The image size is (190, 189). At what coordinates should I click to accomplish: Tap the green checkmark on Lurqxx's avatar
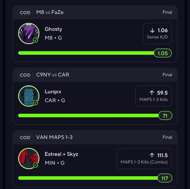[x=35, y=103]
